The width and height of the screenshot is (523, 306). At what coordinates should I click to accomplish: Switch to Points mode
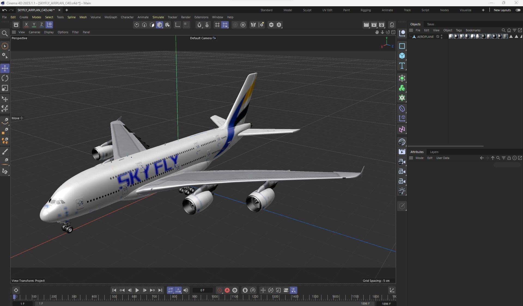137,25
